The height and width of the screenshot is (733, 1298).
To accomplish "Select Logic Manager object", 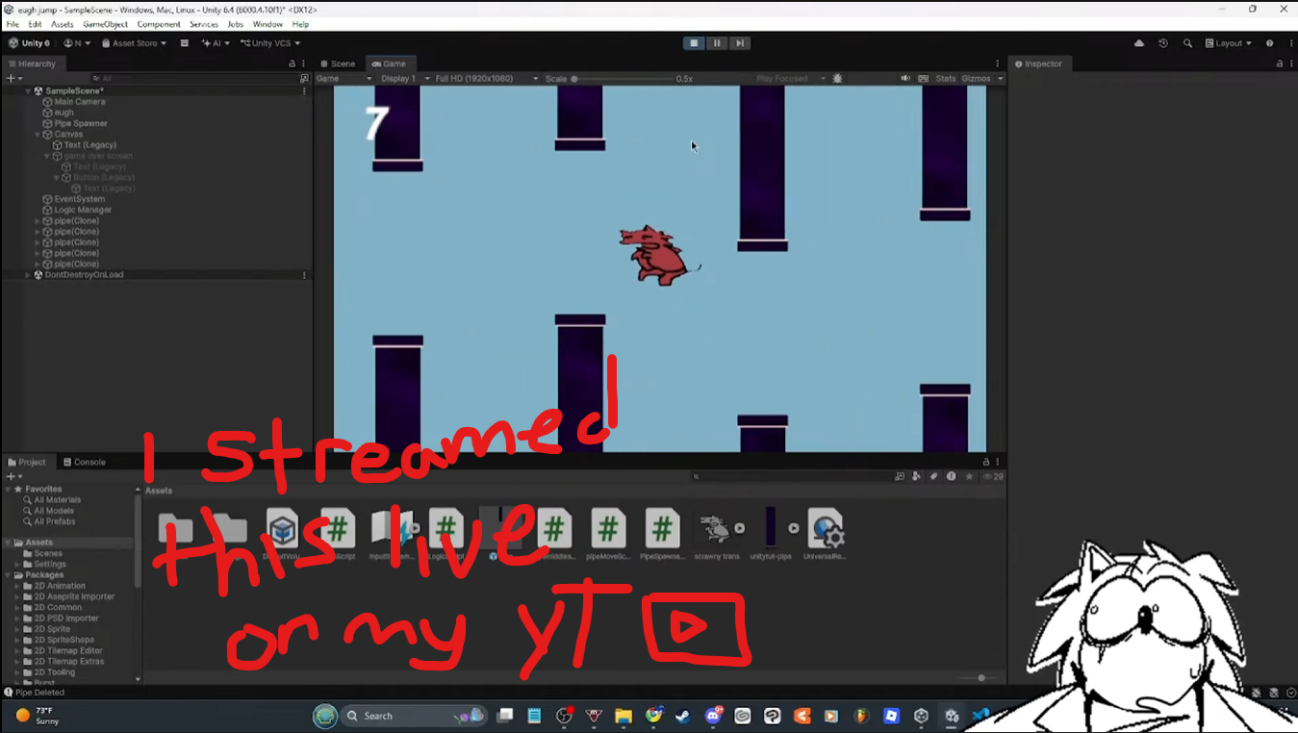I will (83, 210).
